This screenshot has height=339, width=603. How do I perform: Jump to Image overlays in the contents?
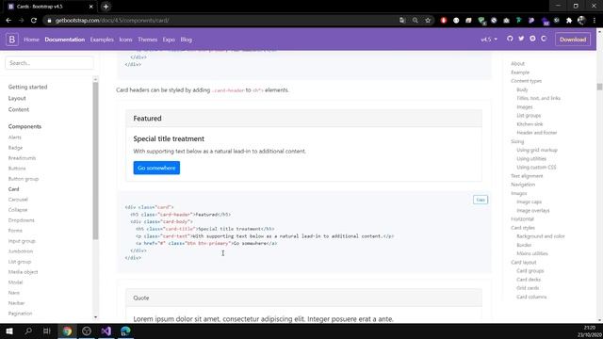pos(533,211)
